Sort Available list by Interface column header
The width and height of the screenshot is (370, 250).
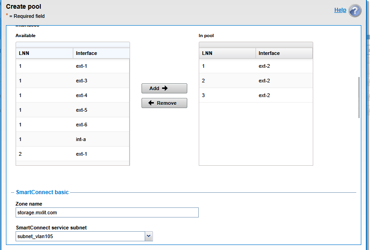pos(101,53)
